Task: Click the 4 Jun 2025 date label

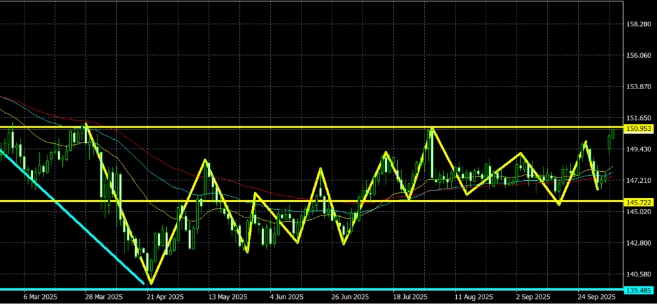Action: pos(287,298)
